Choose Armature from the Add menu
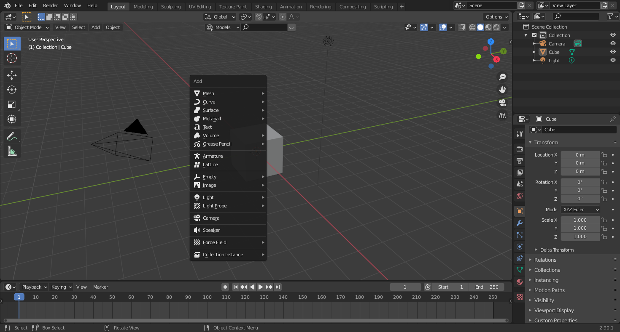The width and height of the screenshot is (620, 332). 228,156
